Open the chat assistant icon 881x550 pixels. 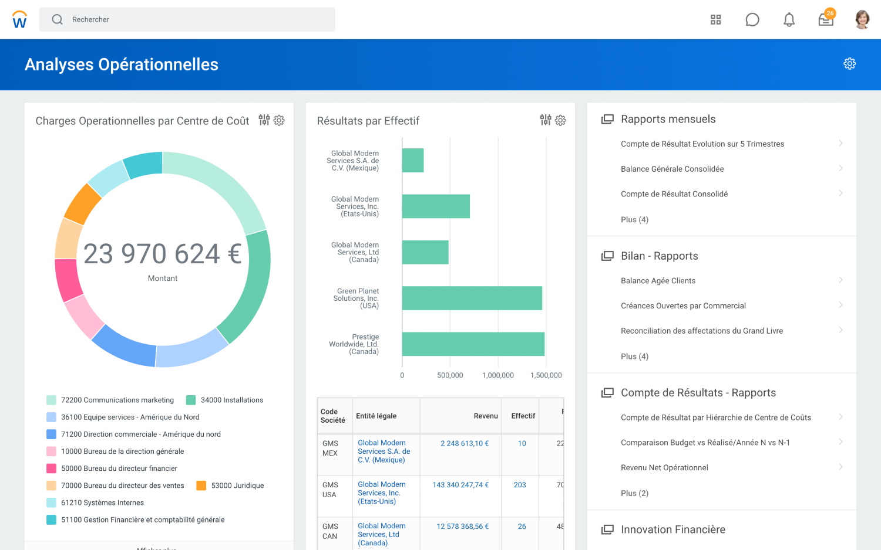point(752,19)
